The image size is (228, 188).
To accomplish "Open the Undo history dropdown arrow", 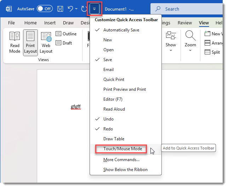I will 76,9.
